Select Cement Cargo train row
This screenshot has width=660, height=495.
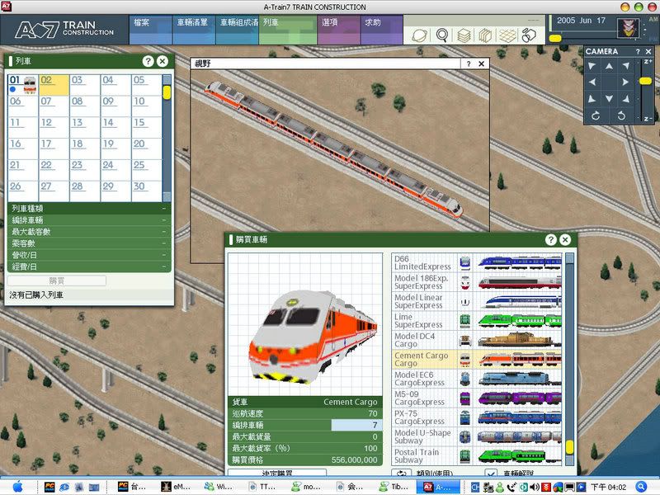477,360
